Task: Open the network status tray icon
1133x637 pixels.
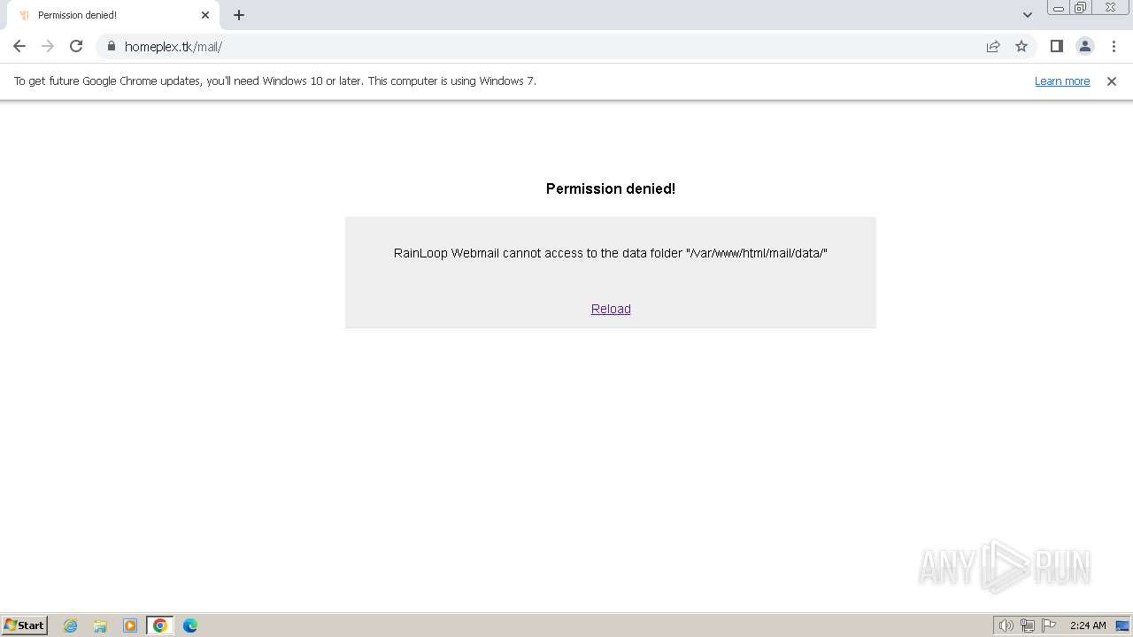Action: point(1028,625)
